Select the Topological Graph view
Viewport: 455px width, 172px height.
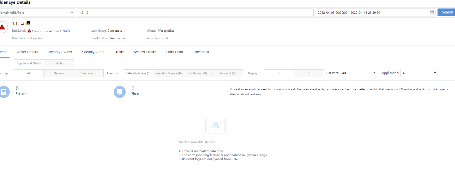pyautogui.click(x=29, y=63)
